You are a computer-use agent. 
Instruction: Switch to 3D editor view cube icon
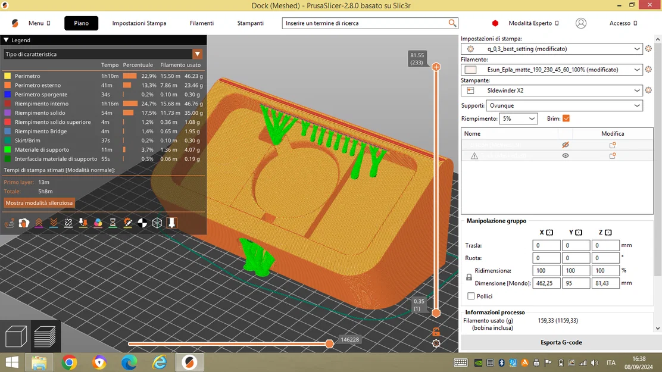point(16,336)
